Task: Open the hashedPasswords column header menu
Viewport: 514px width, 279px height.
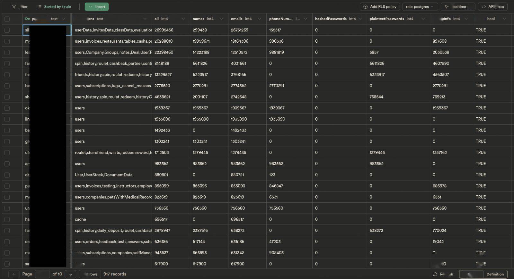Action: tap(360, 19)
